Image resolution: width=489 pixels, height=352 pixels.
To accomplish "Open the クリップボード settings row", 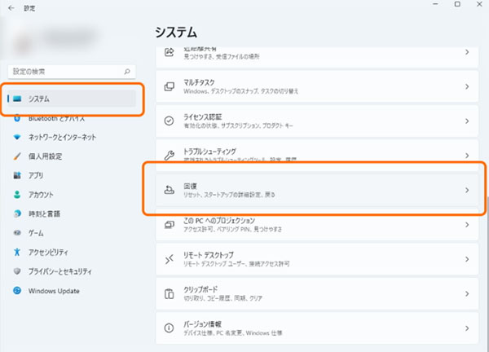I will (317, 293).
